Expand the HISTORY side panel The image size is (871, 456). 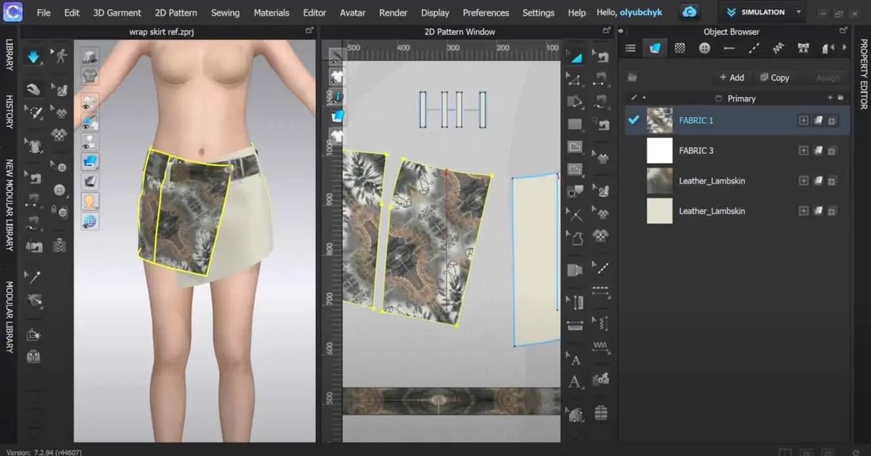pyautogui.click(x=9, y=111)
